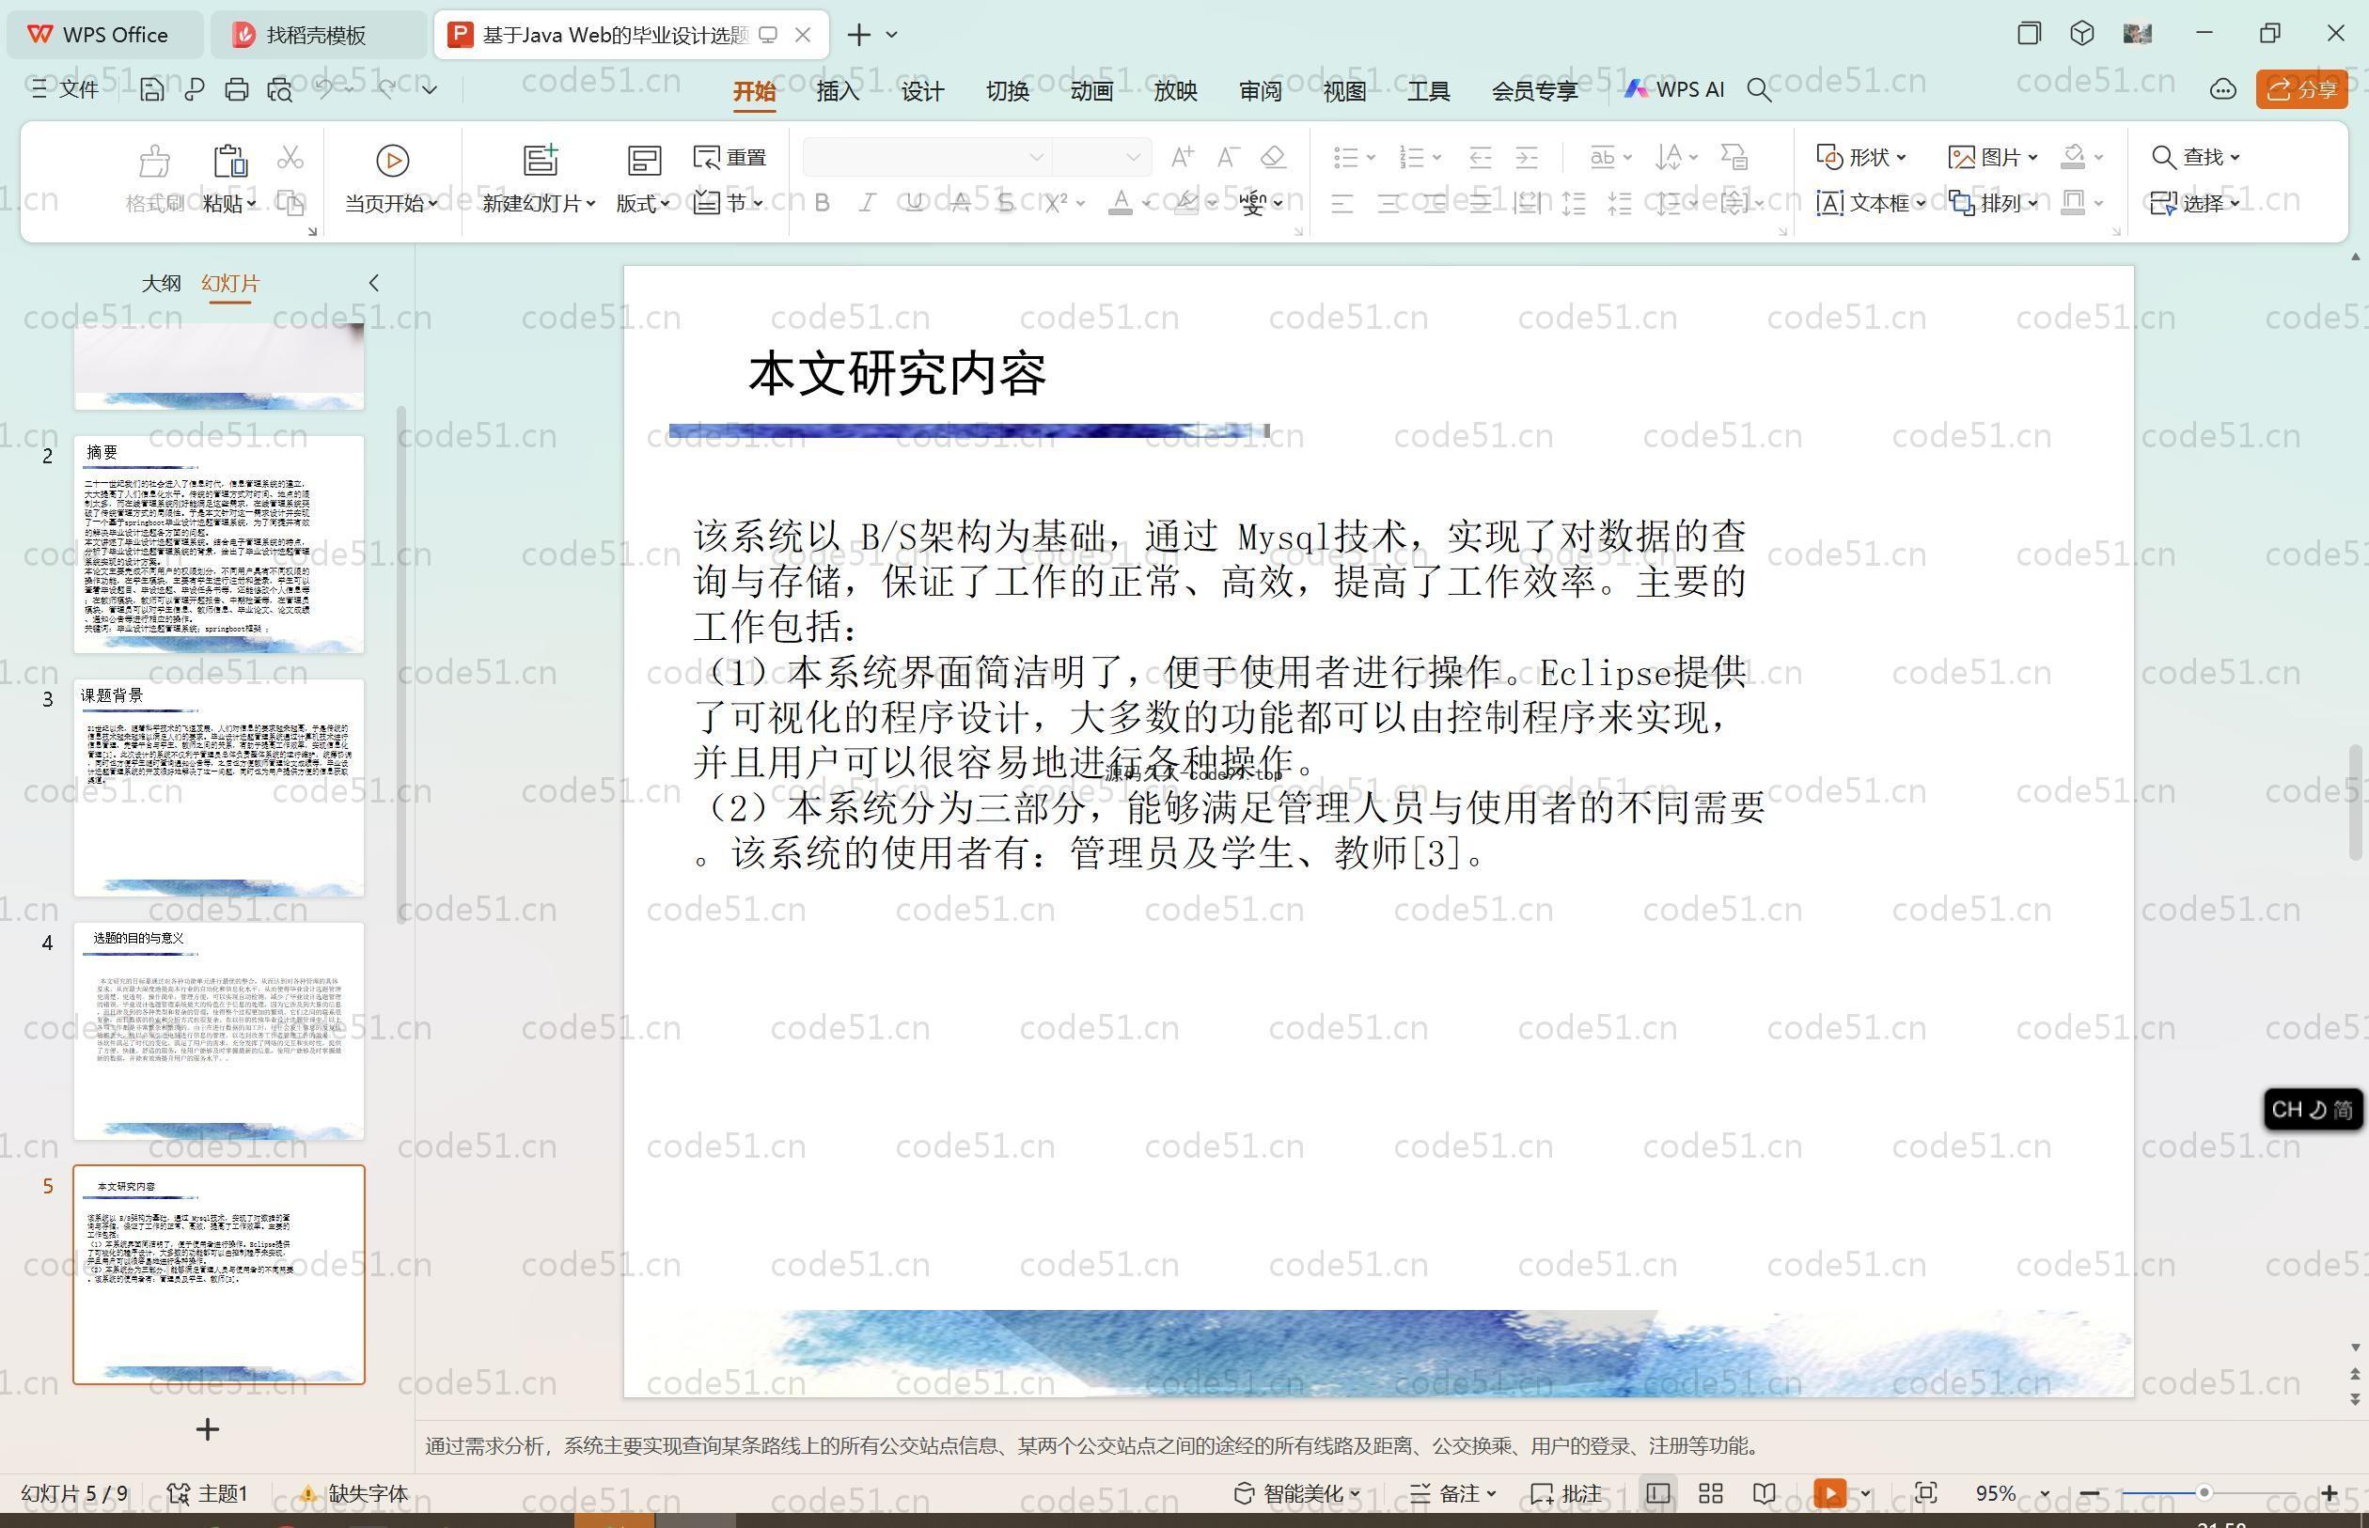2369x1528 pixels.
Task: Switch to Outline (大纲) pane tab
Action: 161,283
